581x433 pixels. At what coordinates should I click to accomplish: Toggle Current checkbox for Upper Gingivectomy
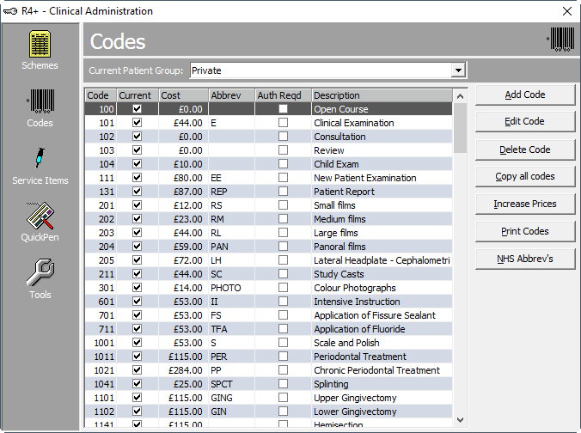pos(138,398)
